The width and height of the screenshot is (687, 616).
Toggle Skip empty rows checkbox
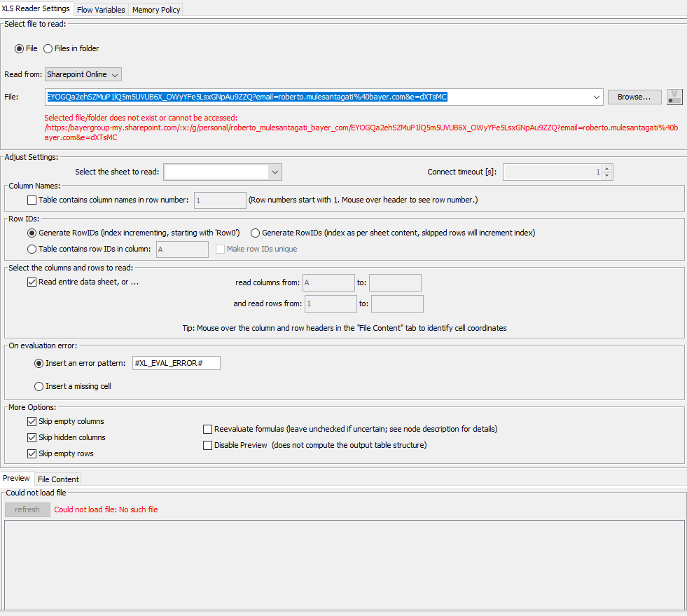32,454
